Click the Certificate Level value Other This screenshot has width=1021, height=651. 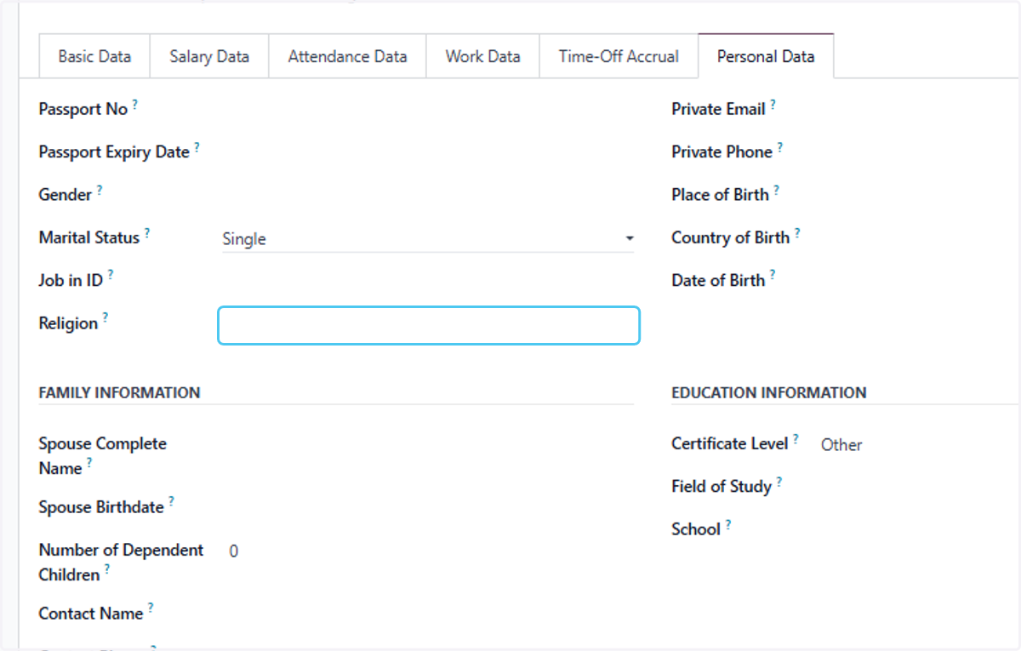click(x=841, y=444)
